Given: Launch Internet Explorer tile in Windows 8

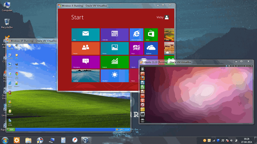Looking at the screenshot, I should click(136, 35).
